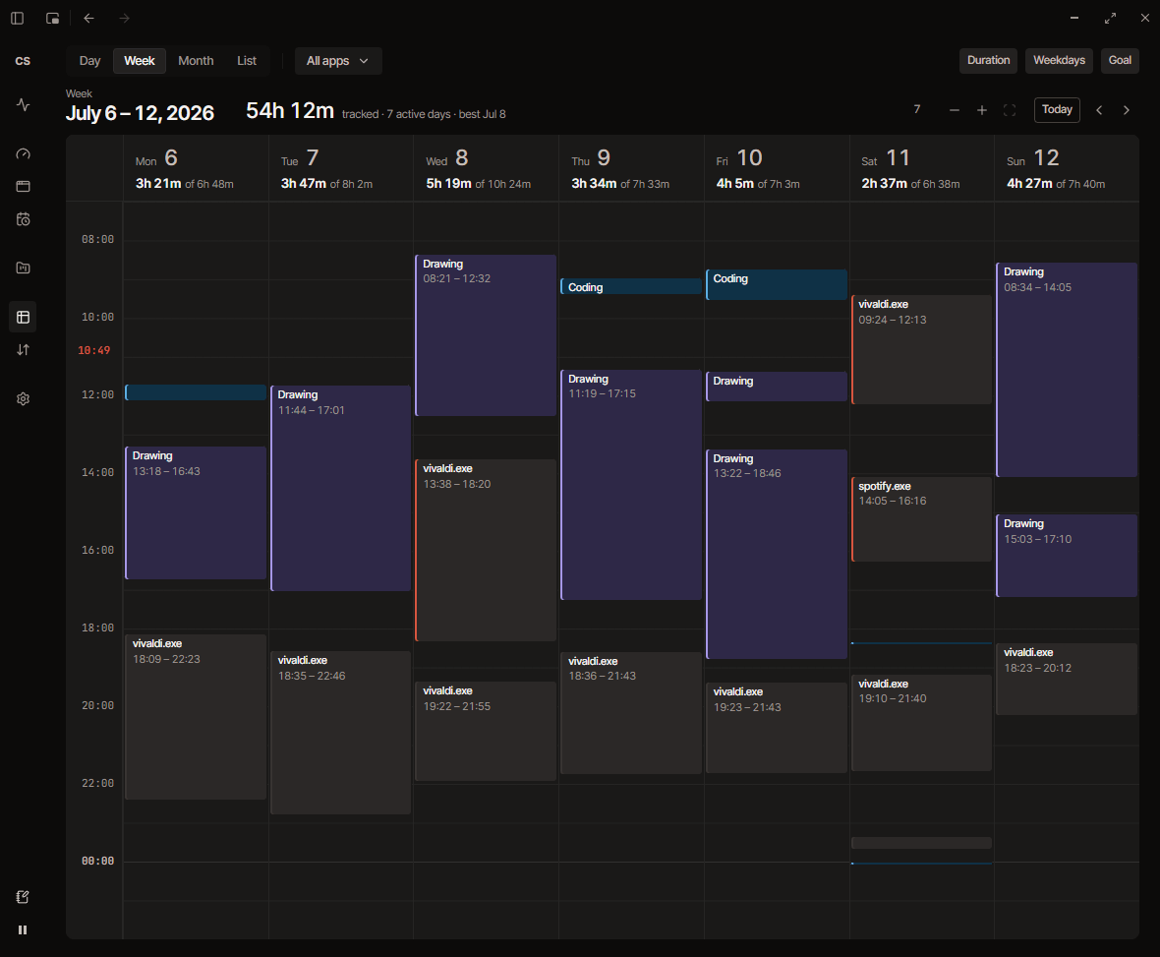
Task: Switch to the Day tab
Action: pyautogui.click(x=89, y=61)
